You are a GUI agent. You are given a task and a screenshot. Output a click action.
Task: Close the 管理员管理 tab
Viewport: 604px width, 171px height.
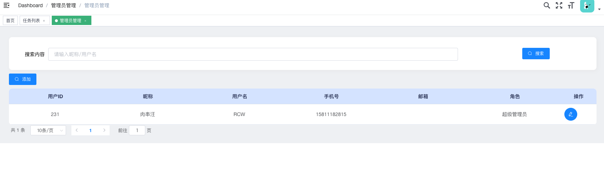click(85, 21)
